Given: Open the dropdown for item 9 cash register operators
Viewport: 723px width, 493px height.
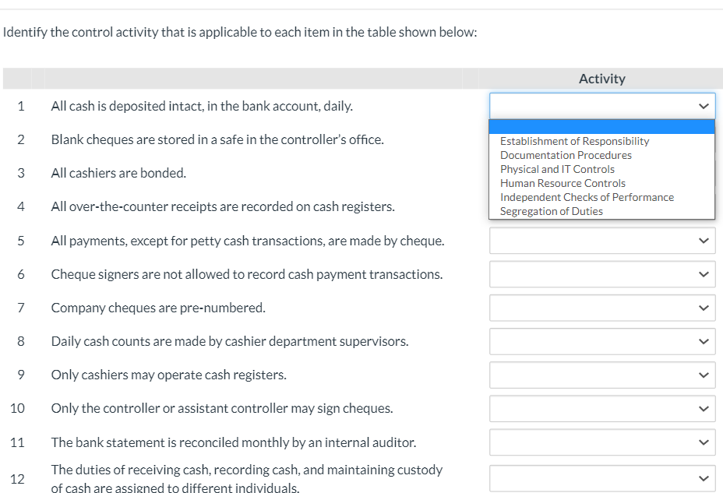Looking at the screenshot, I should 601,375.
